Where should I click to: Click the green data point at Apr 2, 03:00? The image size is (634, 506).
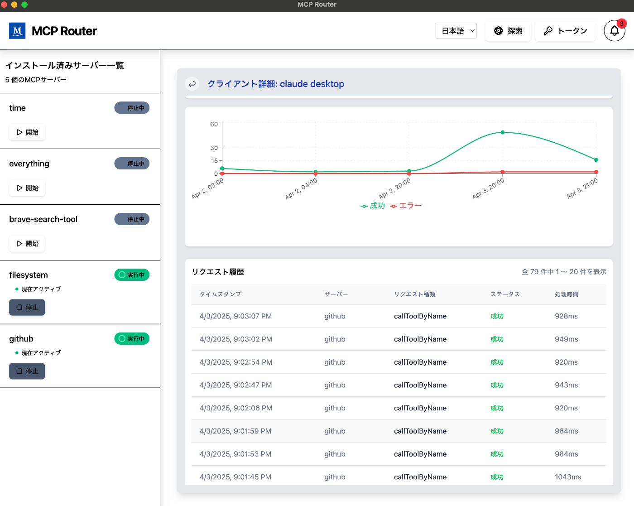point(222,169)
